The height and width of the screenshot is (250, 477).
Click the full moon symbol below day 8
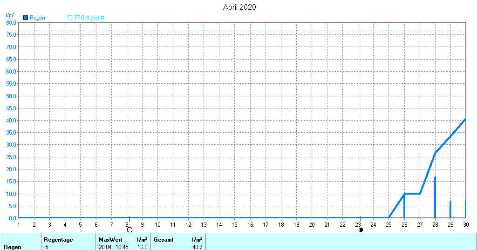point(129,230)
